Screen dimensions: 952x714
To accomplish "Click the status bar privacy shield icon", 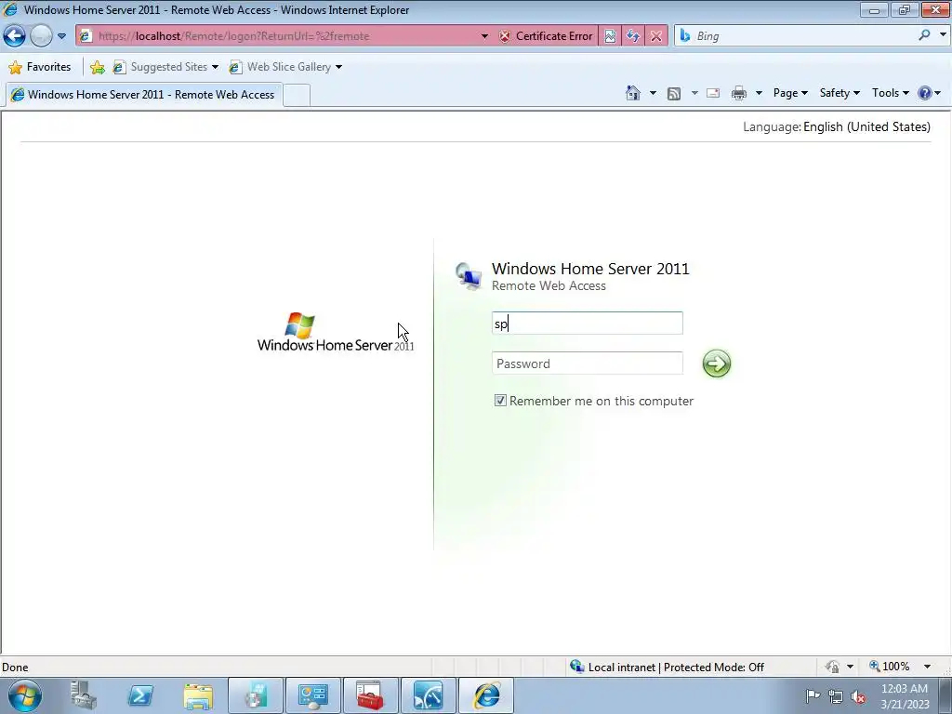I will (x=832, y=667).
